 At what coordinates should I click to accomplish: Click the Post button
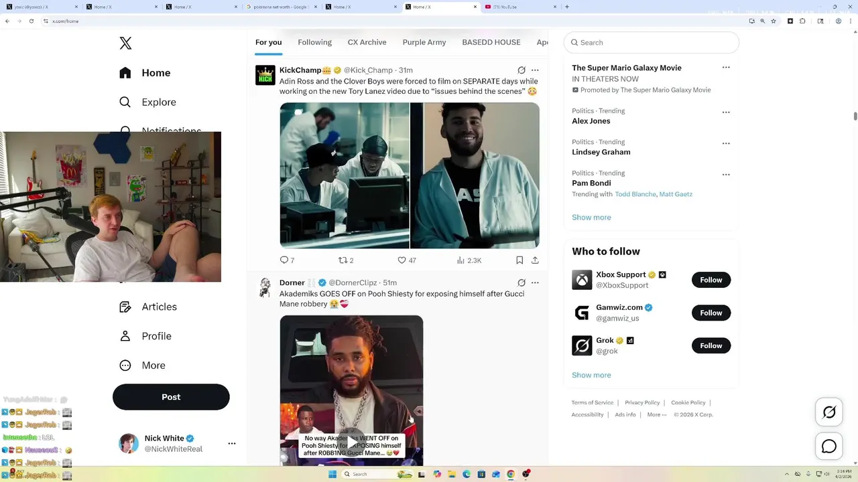point(171,397)
